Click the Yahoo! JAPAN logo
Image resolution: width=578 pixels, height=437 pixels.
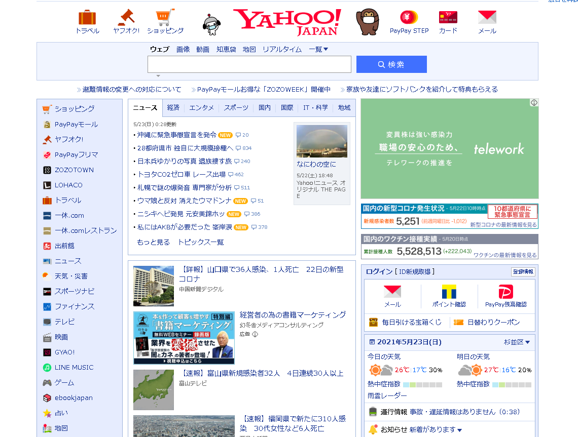pos(287,22)
